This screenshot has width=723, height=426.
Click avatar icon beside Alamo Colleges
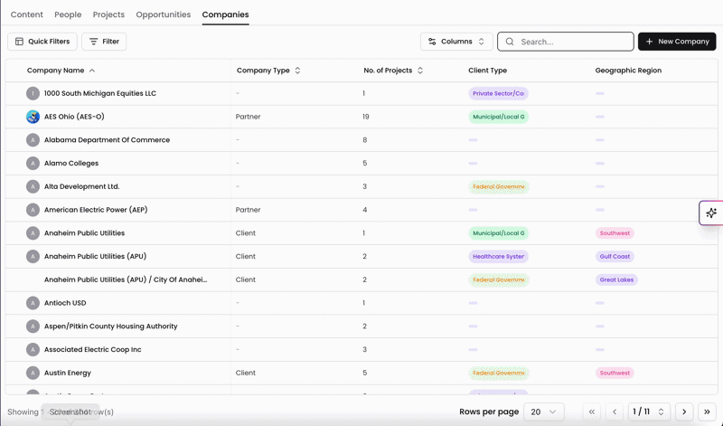click(33, 163)
